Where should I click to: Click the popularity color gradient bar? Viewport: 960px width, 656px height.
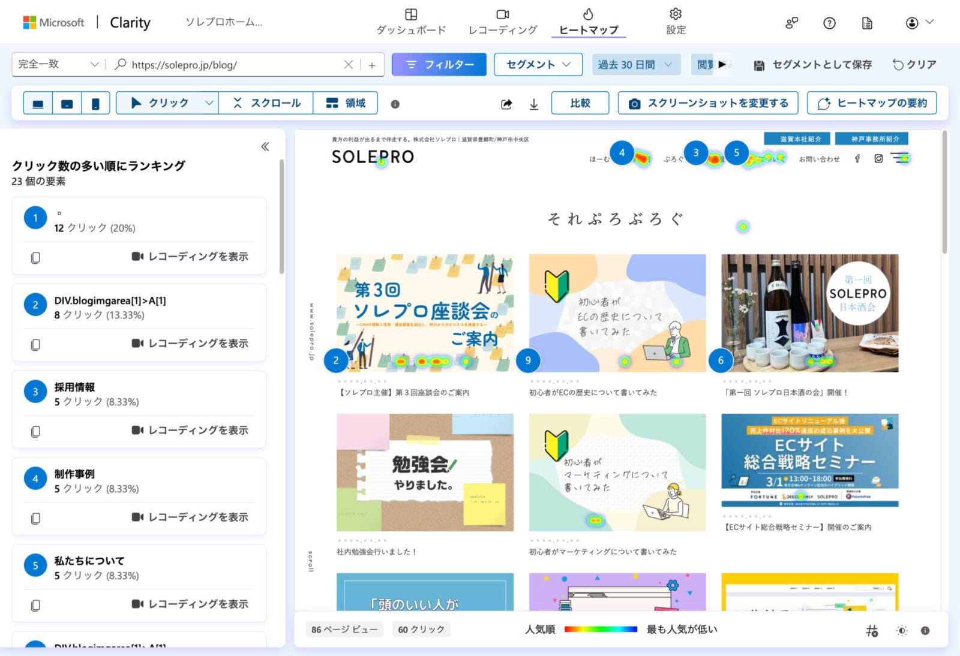coord(600,629)
